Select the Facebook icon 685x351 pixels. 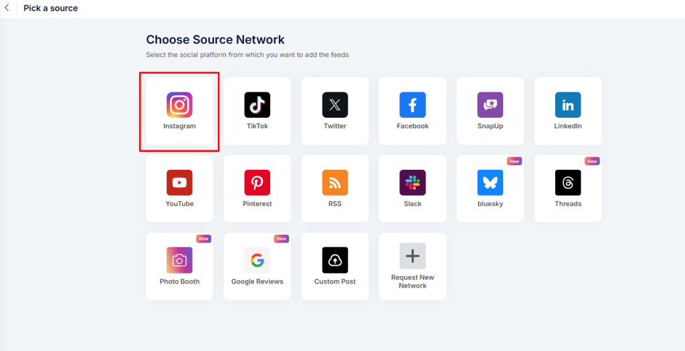click(412, 105)
